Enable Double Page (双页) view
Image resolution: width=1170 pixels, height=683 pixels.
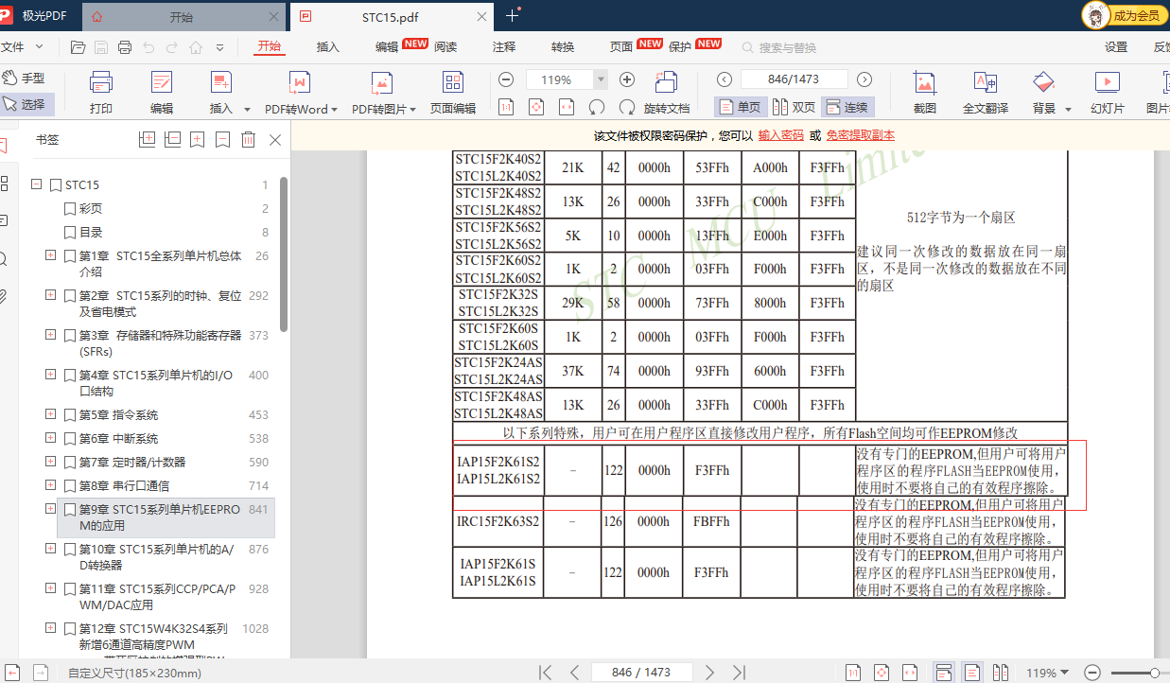pyautogui.click(x=794, y=107)
